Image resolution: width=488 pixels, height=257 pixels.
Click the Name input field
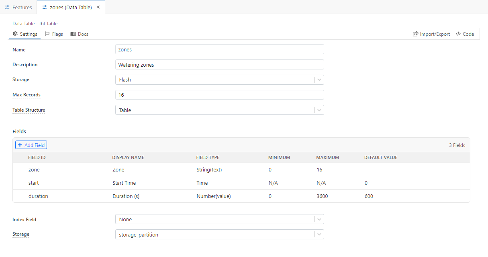(219, 49)
